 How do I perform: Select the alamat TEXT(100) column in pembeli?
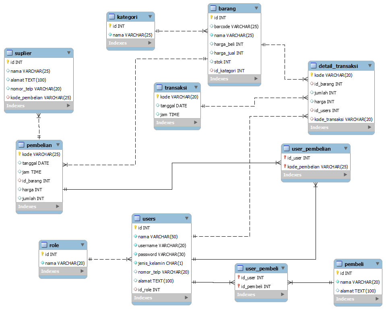coord(357,291)
